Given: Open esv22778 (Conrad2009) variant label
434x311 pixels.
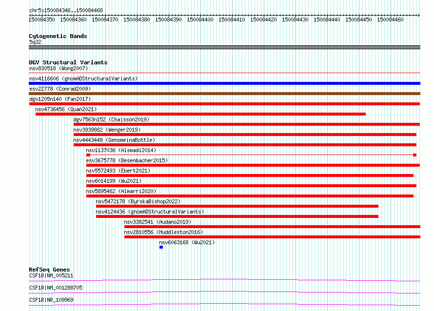Looking at the screenshot, I should [60, 89].
